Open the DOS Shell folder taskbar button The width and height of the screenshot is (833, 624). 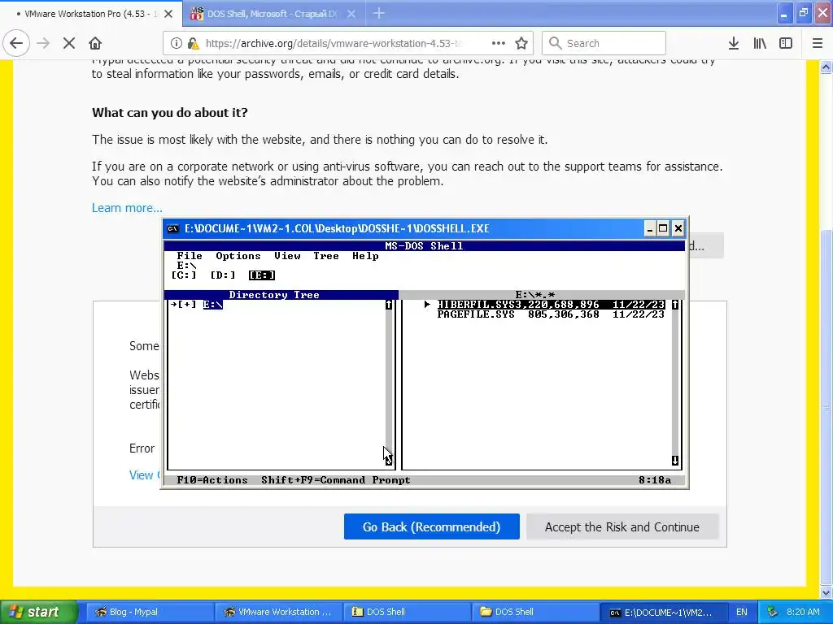[x=535, y=612]
